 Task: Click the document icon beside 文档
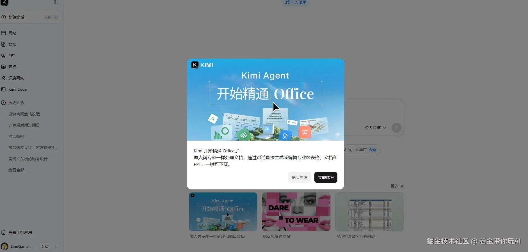tap(3, 44)
